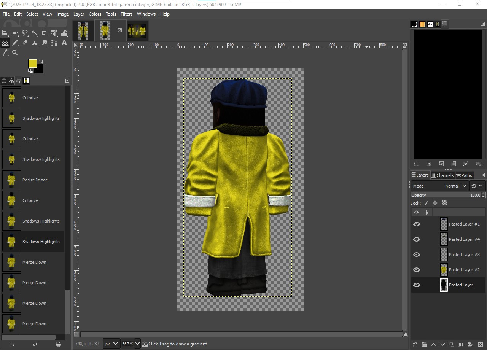Hide the bottom Pasted Layer via its eye
The image size is (487, 350).
[417, 285]
